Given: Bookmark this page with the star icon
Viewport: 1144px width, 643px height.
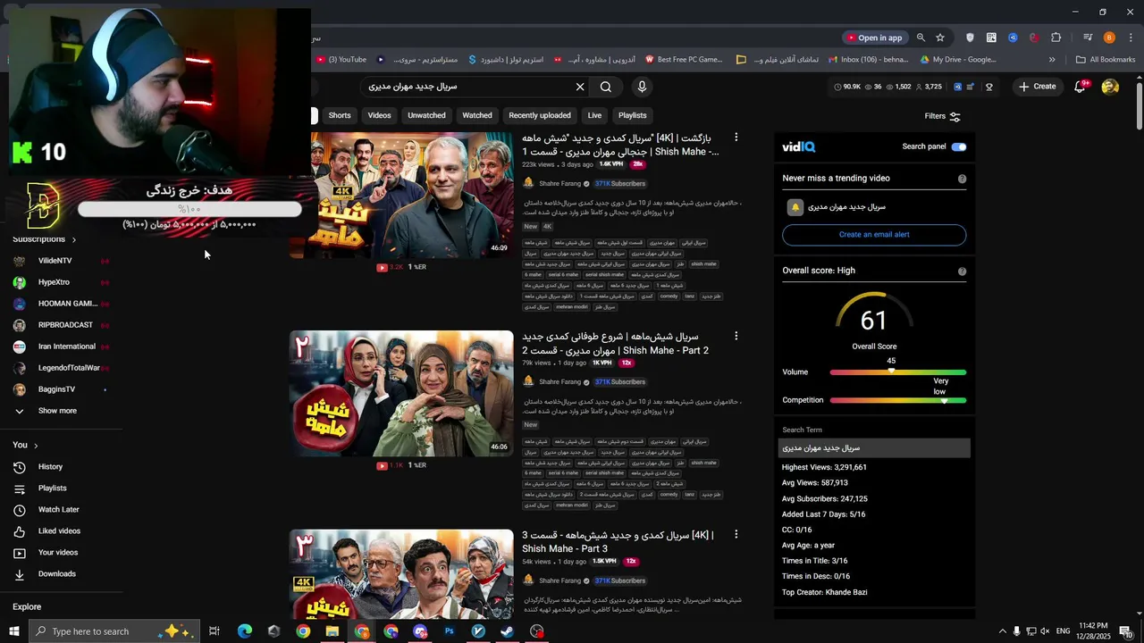Looking at the screenshot, I should (x=940, y=38).
